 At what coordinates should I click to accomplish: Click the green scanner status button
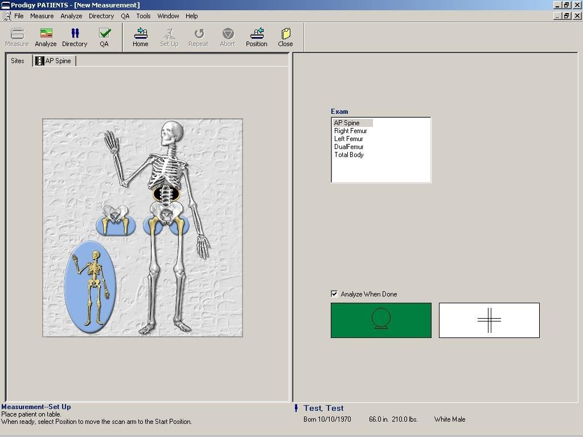[x=381, y=320]
